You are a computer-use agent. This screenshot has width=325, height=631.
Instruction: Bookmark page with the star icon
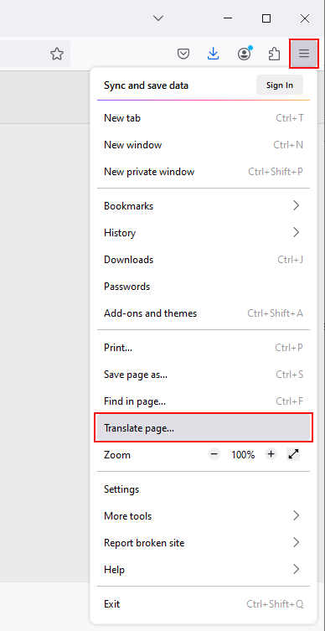(x=57, y=54)
